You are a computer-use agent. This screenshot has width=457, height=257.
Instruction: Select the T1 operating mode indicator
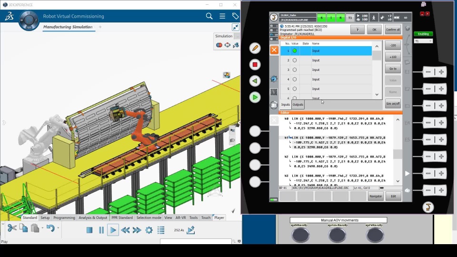(x=350, y=18)
